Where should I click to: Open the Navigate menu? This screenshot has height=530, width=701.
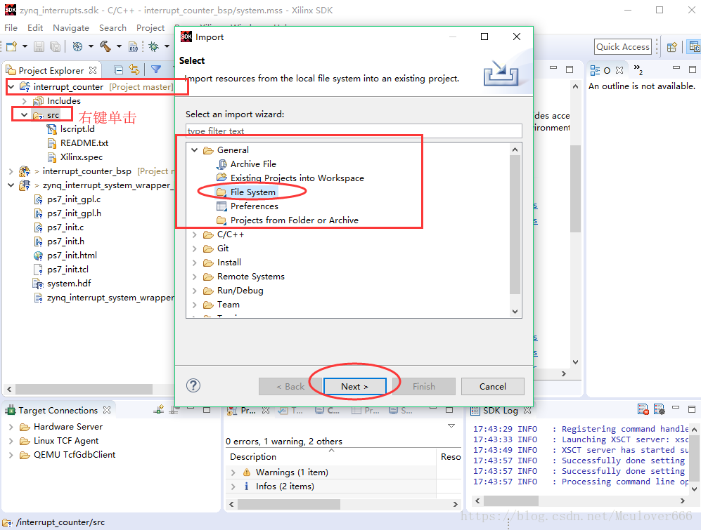(70, 27)
